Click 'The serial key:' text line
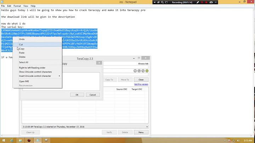This screenshot has width=255, height=143. point(12,27)
